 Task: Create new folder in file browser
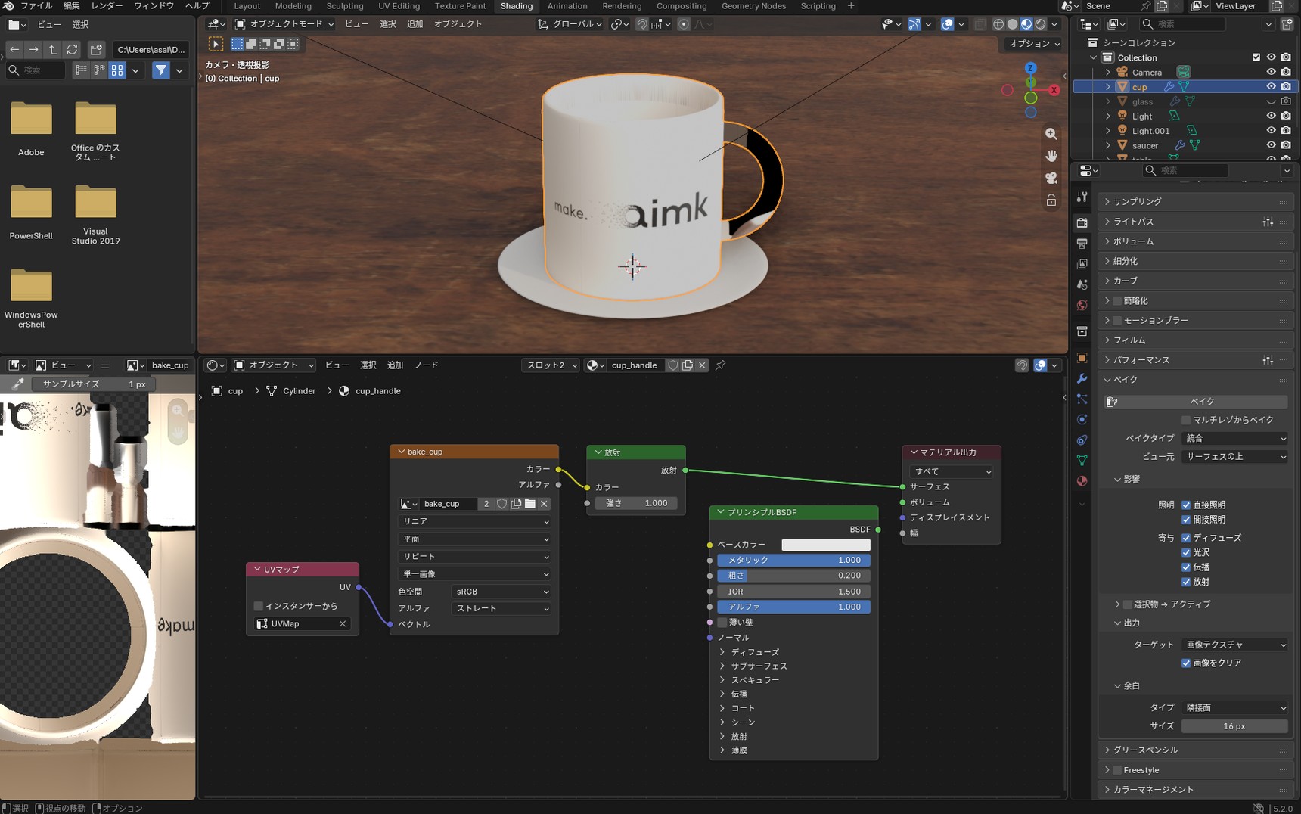(x=96, y=50)
